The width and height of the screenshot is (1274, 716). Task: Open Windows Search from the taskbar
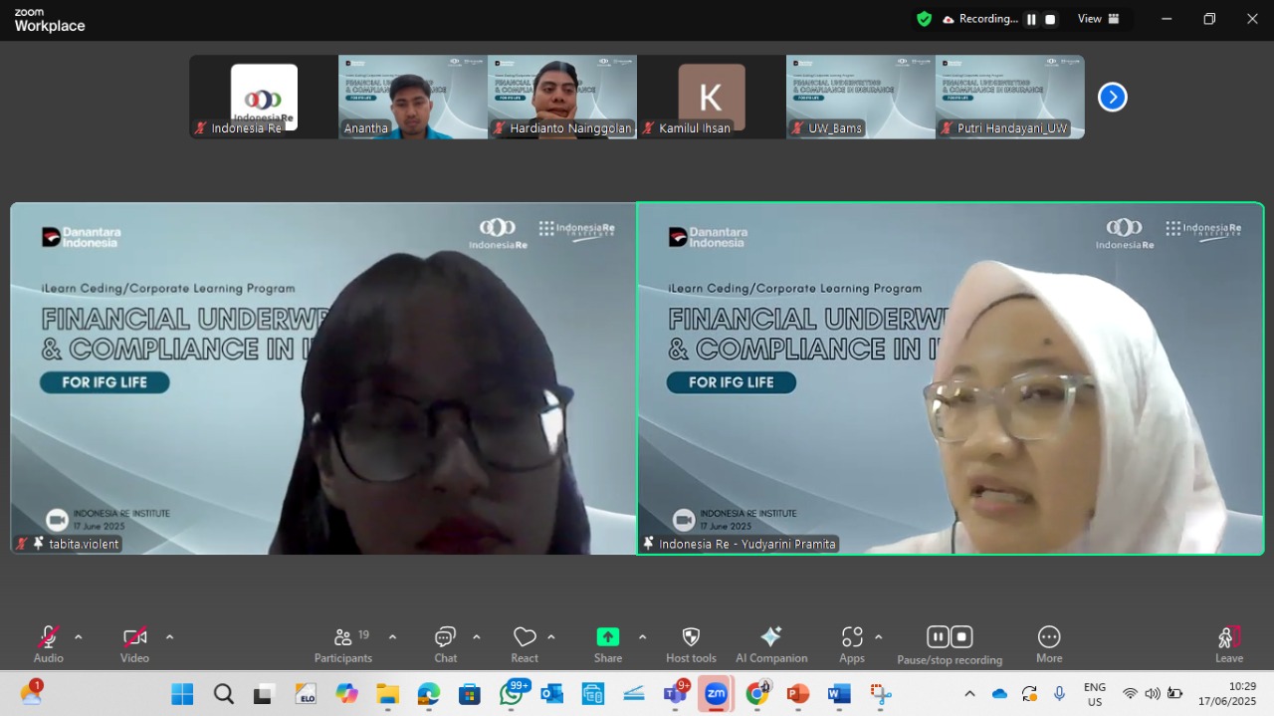(223, 694)
